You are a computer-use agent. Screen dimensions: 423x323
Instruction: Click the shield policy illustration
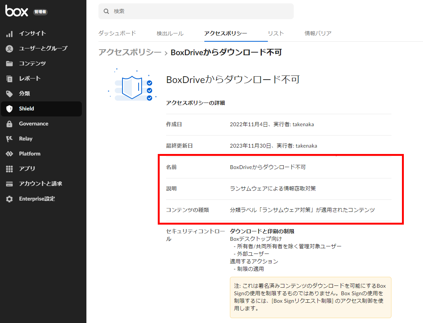click(x=132, y=85)
